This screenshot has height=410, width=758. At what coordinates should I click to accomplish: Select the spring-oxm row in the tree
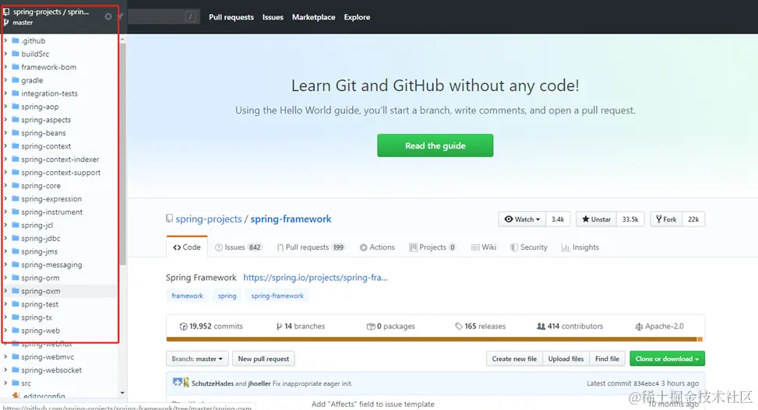pyautogui.click(x=60, y=291)
